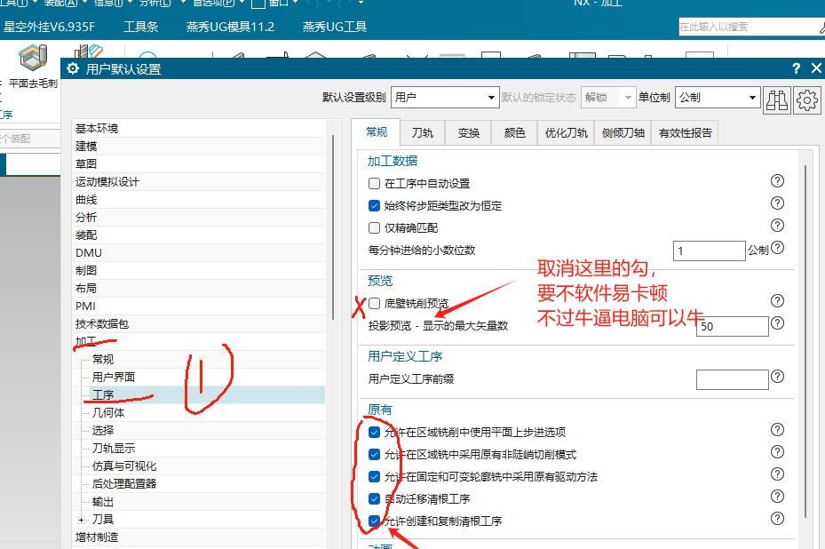Click help icon beside 底壁铣削预览 option
Screen dimensions: 825x549
pyautogui.click(x=777, y=301)
